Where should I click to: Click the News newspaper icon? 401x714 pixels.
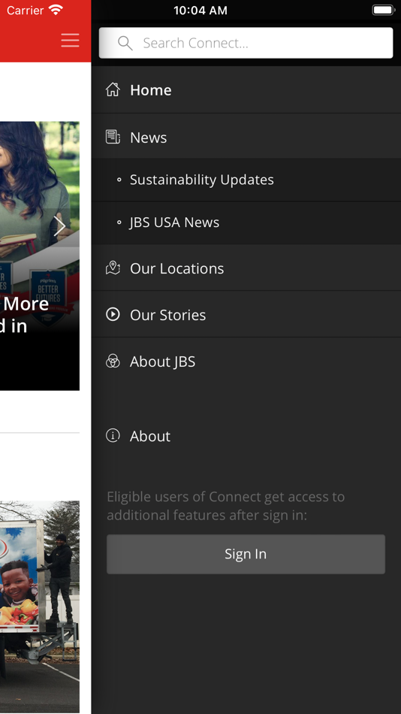[113, 137]
